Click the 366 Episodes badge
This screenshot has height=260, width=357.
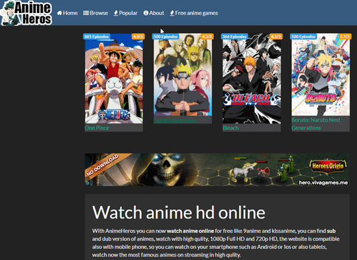tap(235, 36)
